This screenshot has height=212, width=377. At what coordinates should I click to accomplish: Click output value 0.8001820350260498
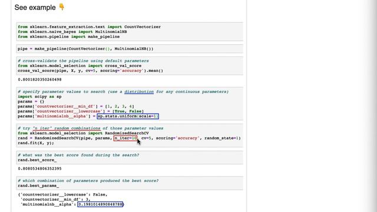pos(39,79)
